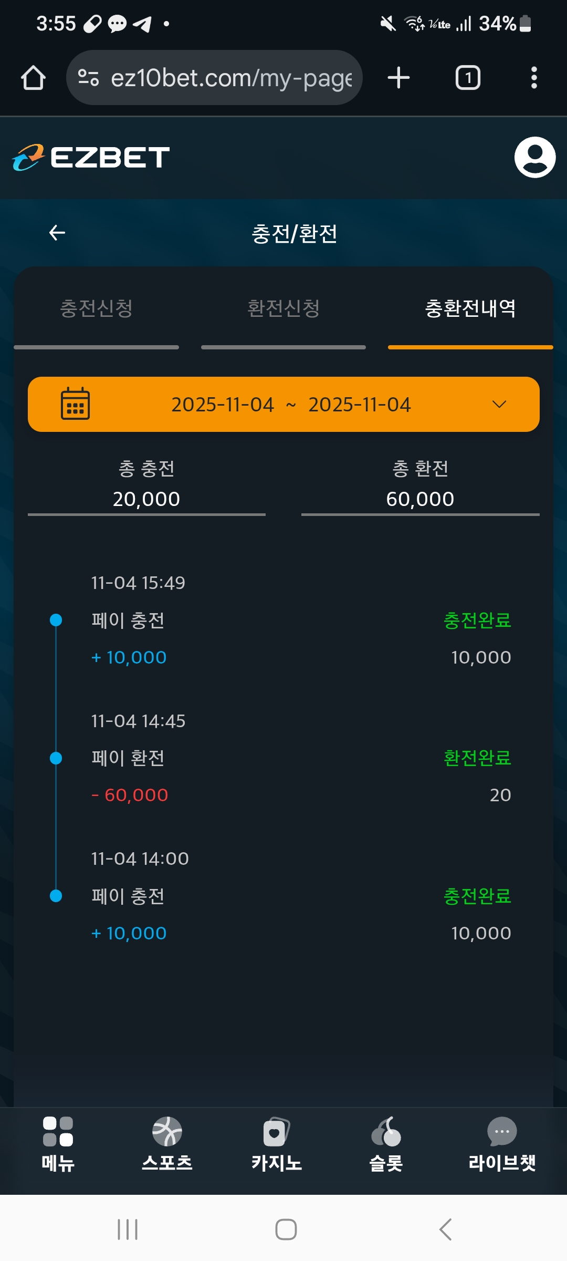The height and width of the screenshot is (1261, 567).
Task: Open the browser three-dot menu
Action: [533, 78]
